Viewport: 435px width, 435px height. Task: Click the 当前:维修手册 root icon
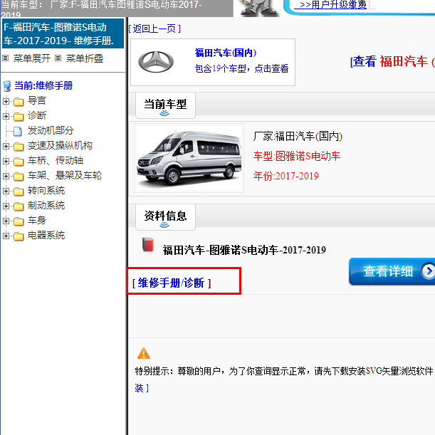[x=7, y=86]
